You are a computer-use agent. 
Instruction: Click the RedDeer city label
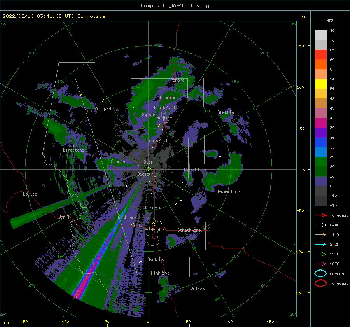point(165,118)
